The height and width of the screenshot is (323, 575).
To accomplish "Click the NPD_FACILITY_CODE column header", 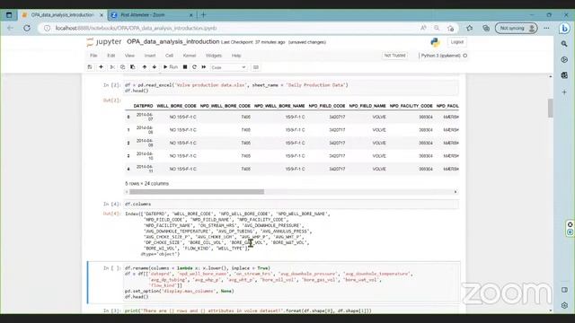I will click(411, 106).
